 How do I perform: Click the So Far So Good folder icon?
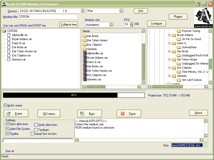tap(179, 39)
